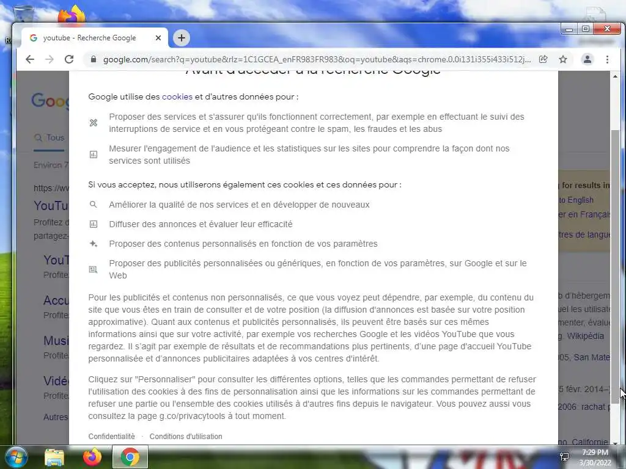Go back to the previous page in Chrome

[30, 59]
